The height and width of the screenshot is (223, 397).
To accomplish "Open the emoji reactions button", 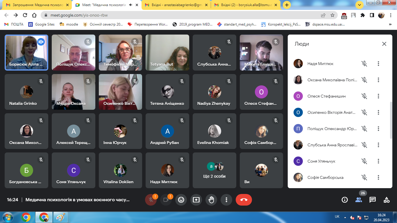I will tap(181, 200).
